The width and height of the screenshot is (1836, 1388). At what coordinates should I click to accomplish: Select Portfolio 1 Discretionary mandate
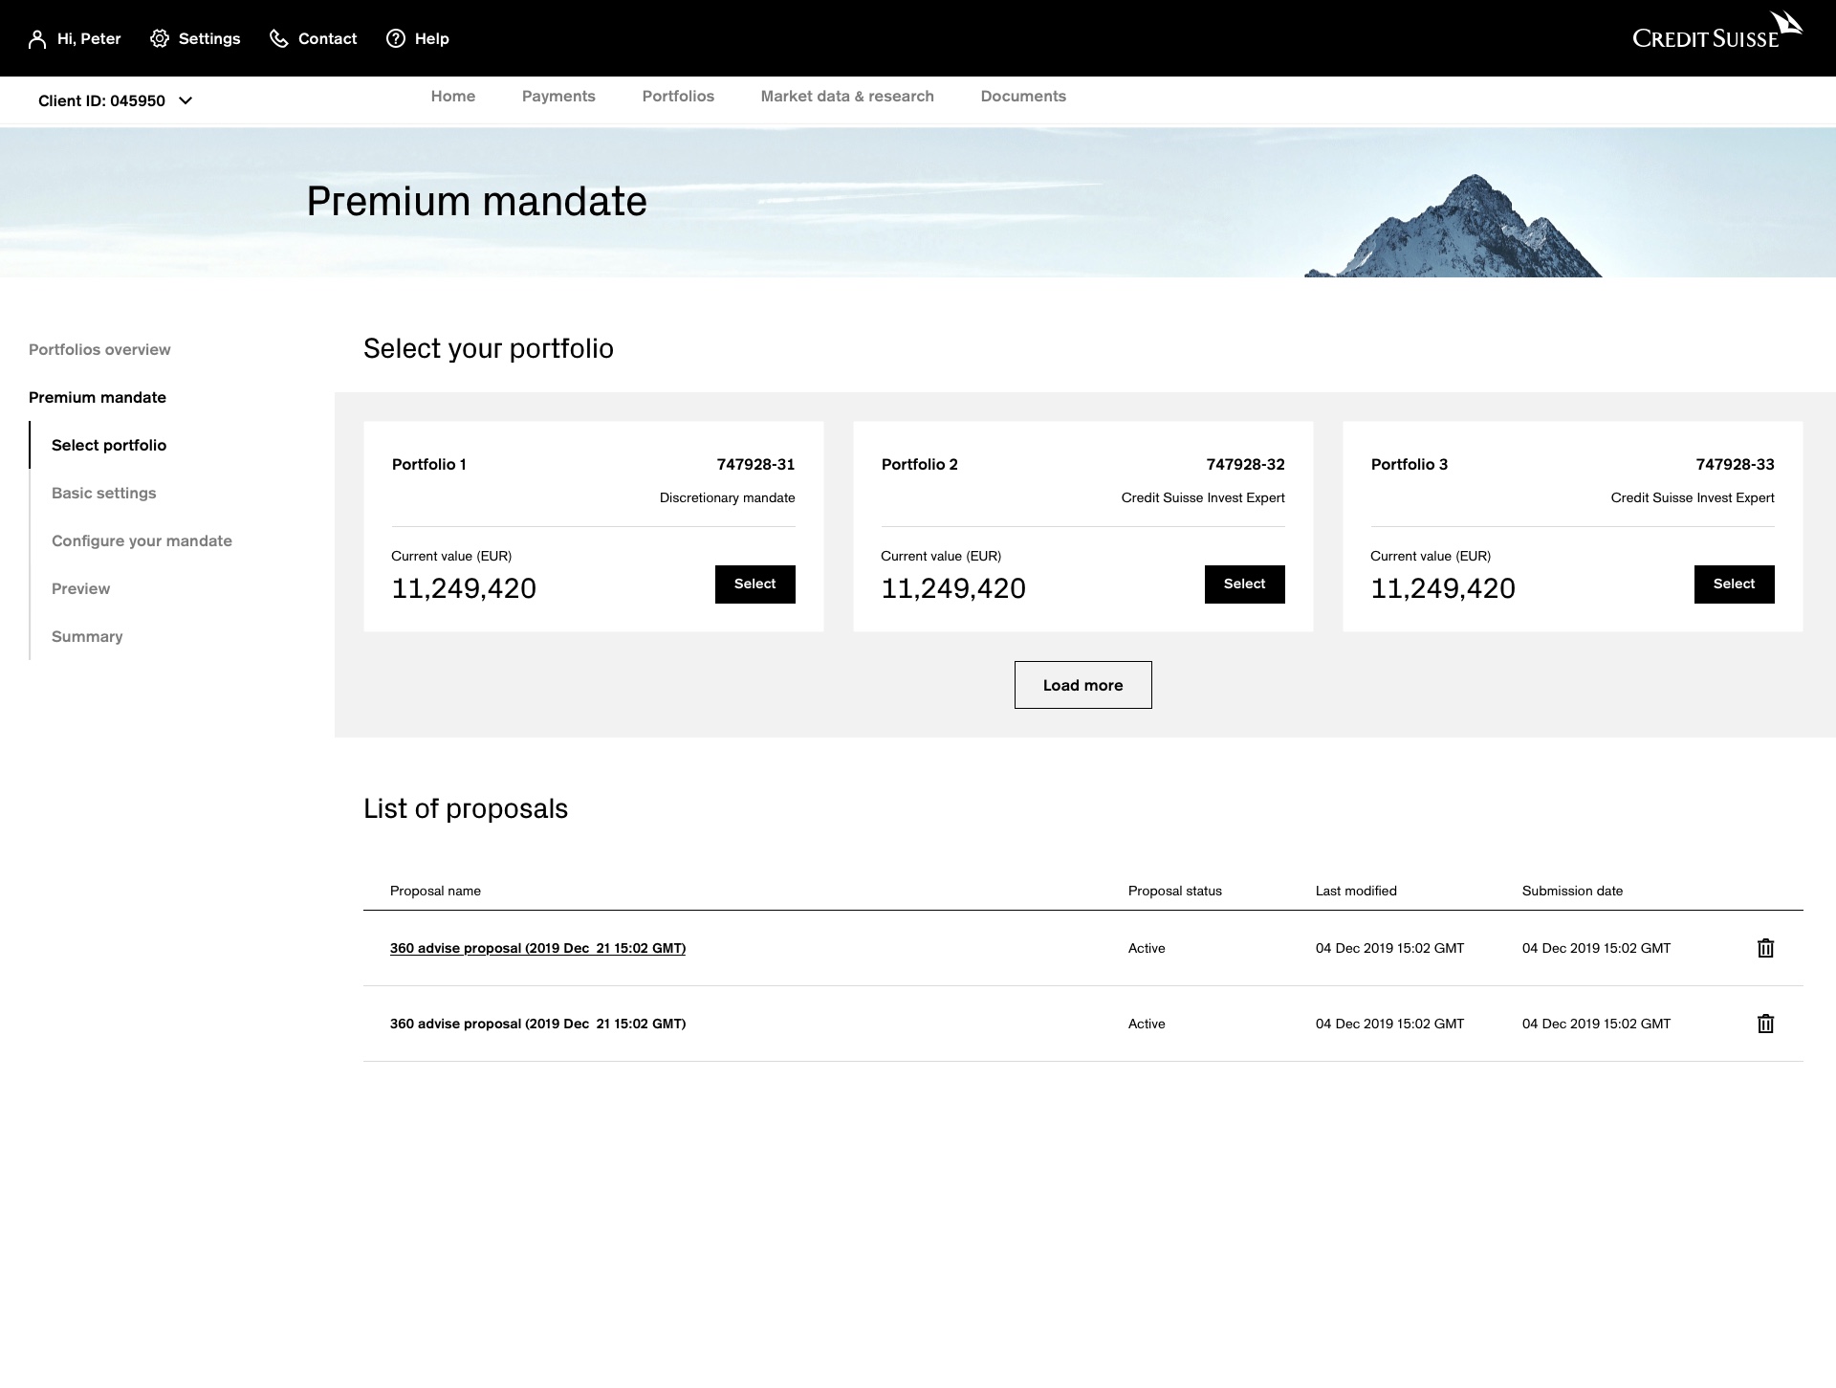click(x=755, y=584)
